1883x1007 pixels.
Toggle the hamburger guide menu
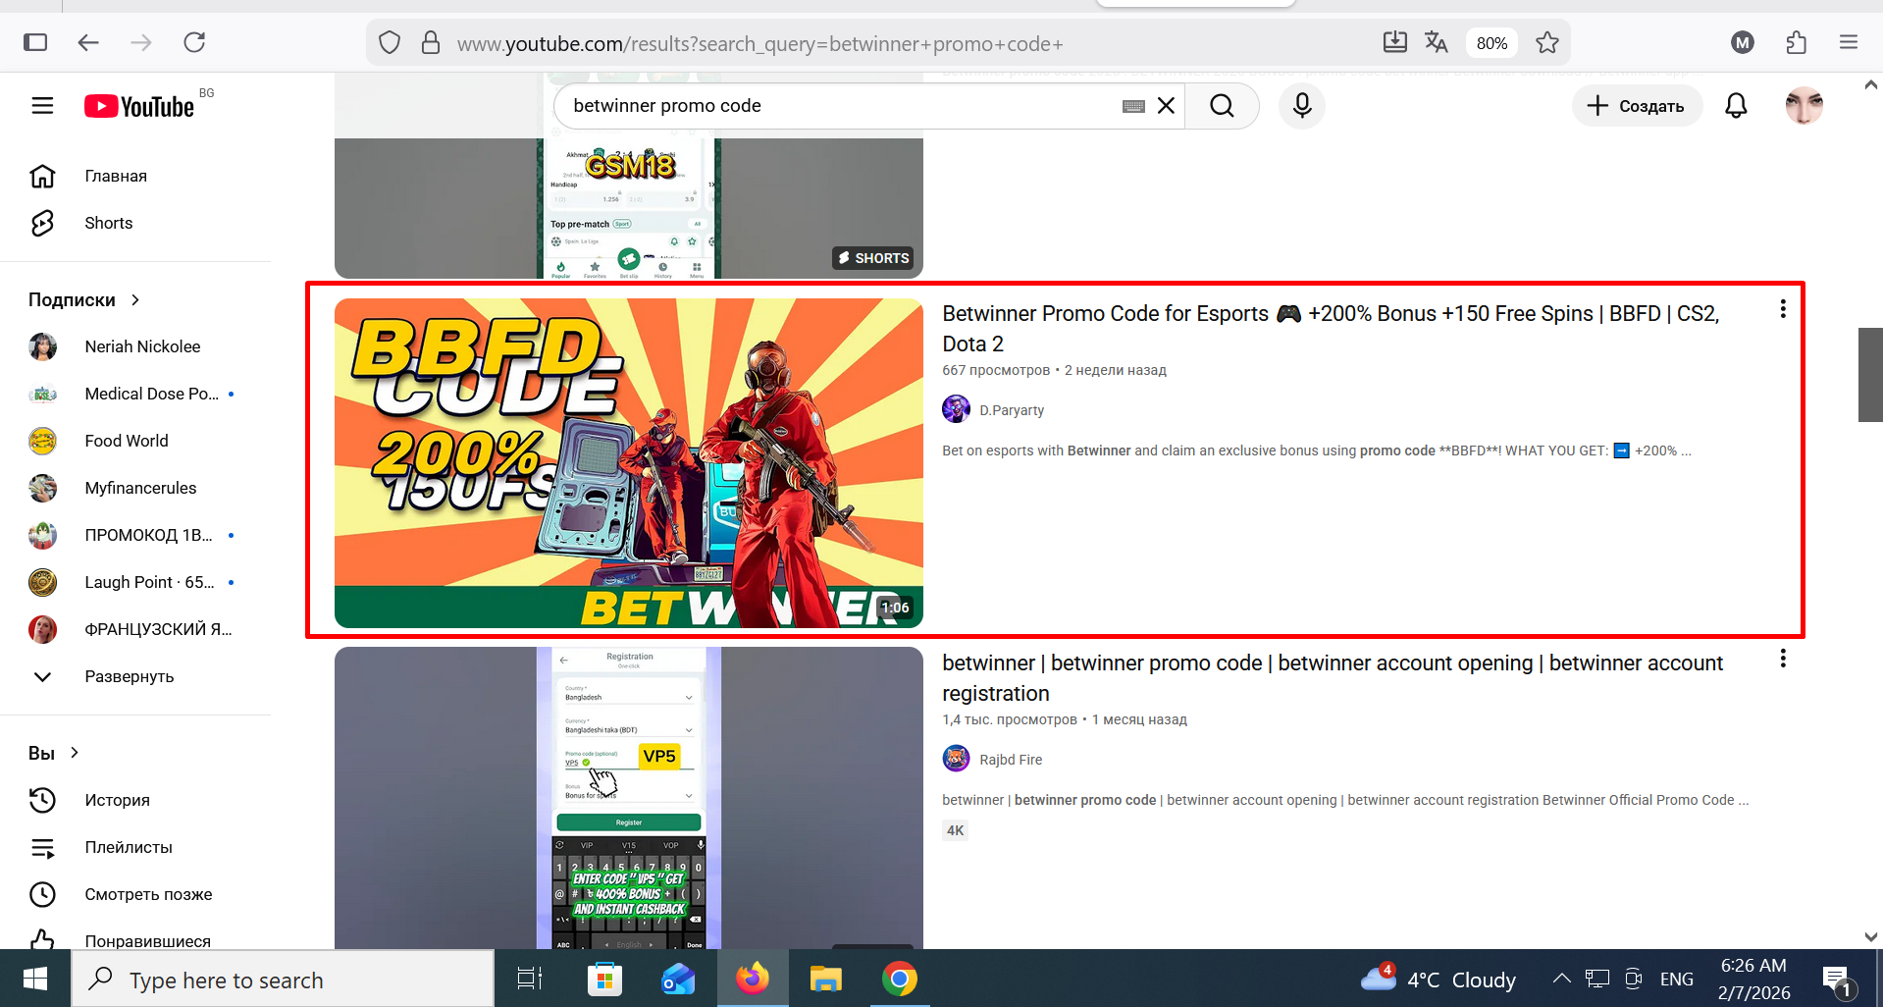[x=42, y=106]
